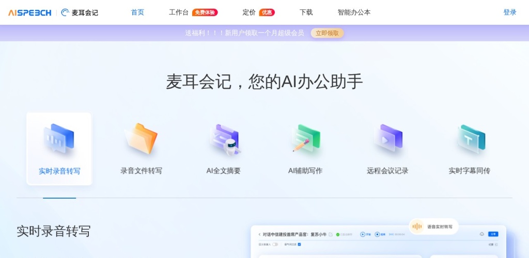
Task: Click the 实时字幕同传 subtitle icon
Action: coord(470,139)
